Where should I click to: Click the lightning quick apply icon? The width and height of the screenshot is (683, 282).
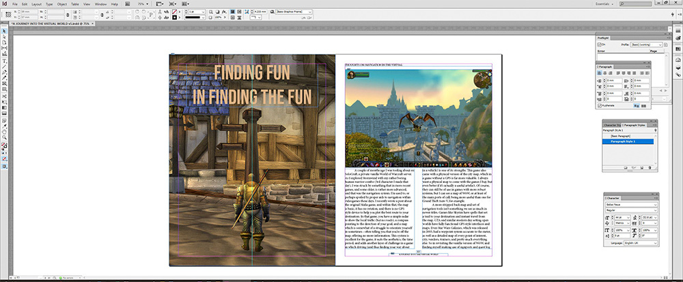pos(673,14)
